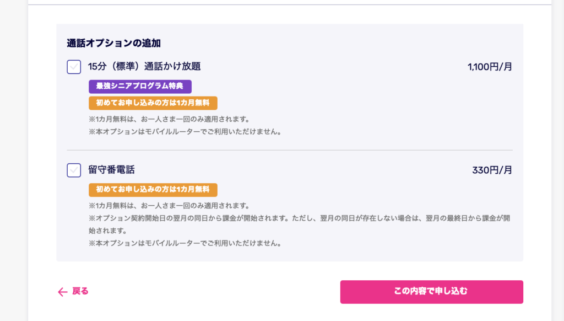This screenshot has height=321, width=564.
Task: Click the divider line between the two options
Action: point(290,150)
